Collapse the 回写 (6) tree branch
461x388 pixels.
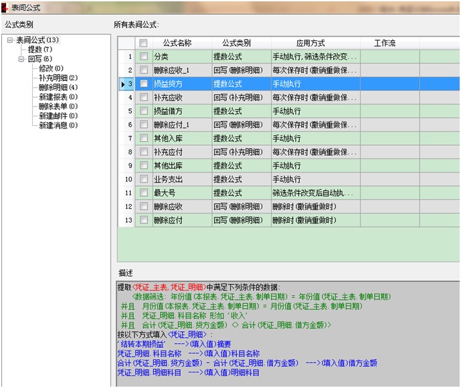click(x=21, y=59)
